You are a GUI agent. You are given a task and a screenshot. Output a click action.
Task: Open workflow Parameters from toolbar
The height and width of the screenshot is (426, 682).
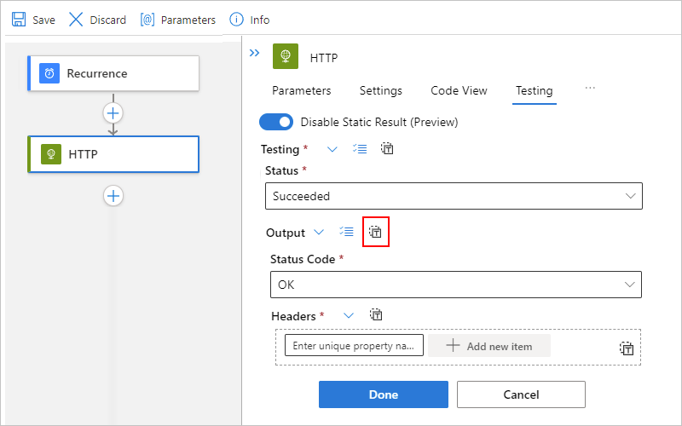147,20
